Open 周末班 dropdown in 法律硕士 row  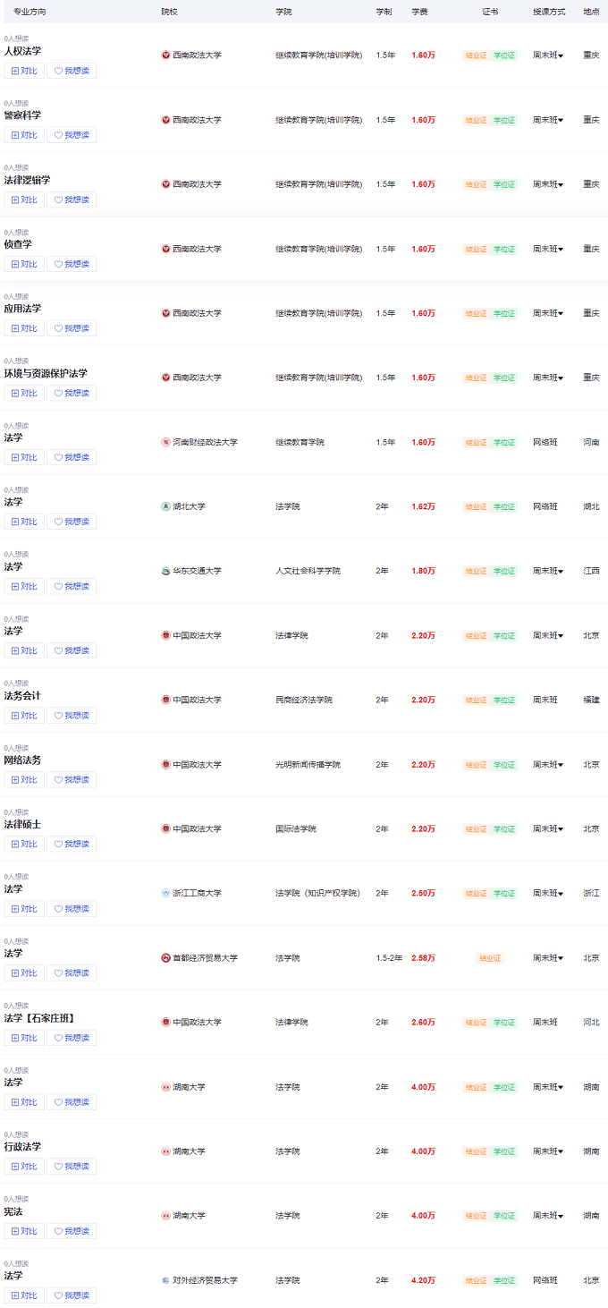[548, 829]
